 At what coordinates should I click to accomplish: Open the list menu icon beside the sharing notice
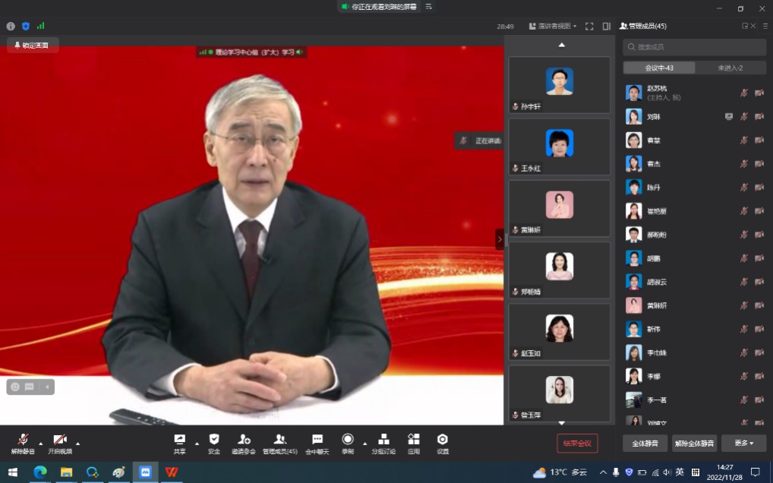[x=428, y=6]
